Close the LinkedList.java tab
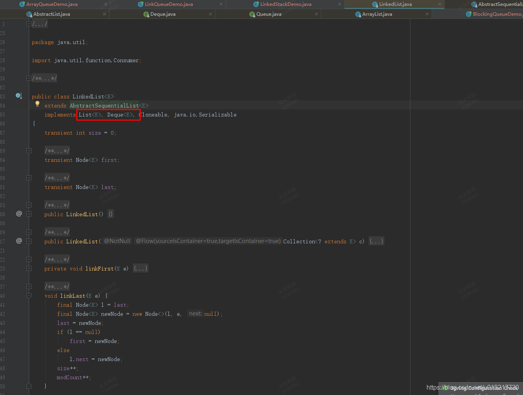The image size is (523, 395). coord(440,4)
